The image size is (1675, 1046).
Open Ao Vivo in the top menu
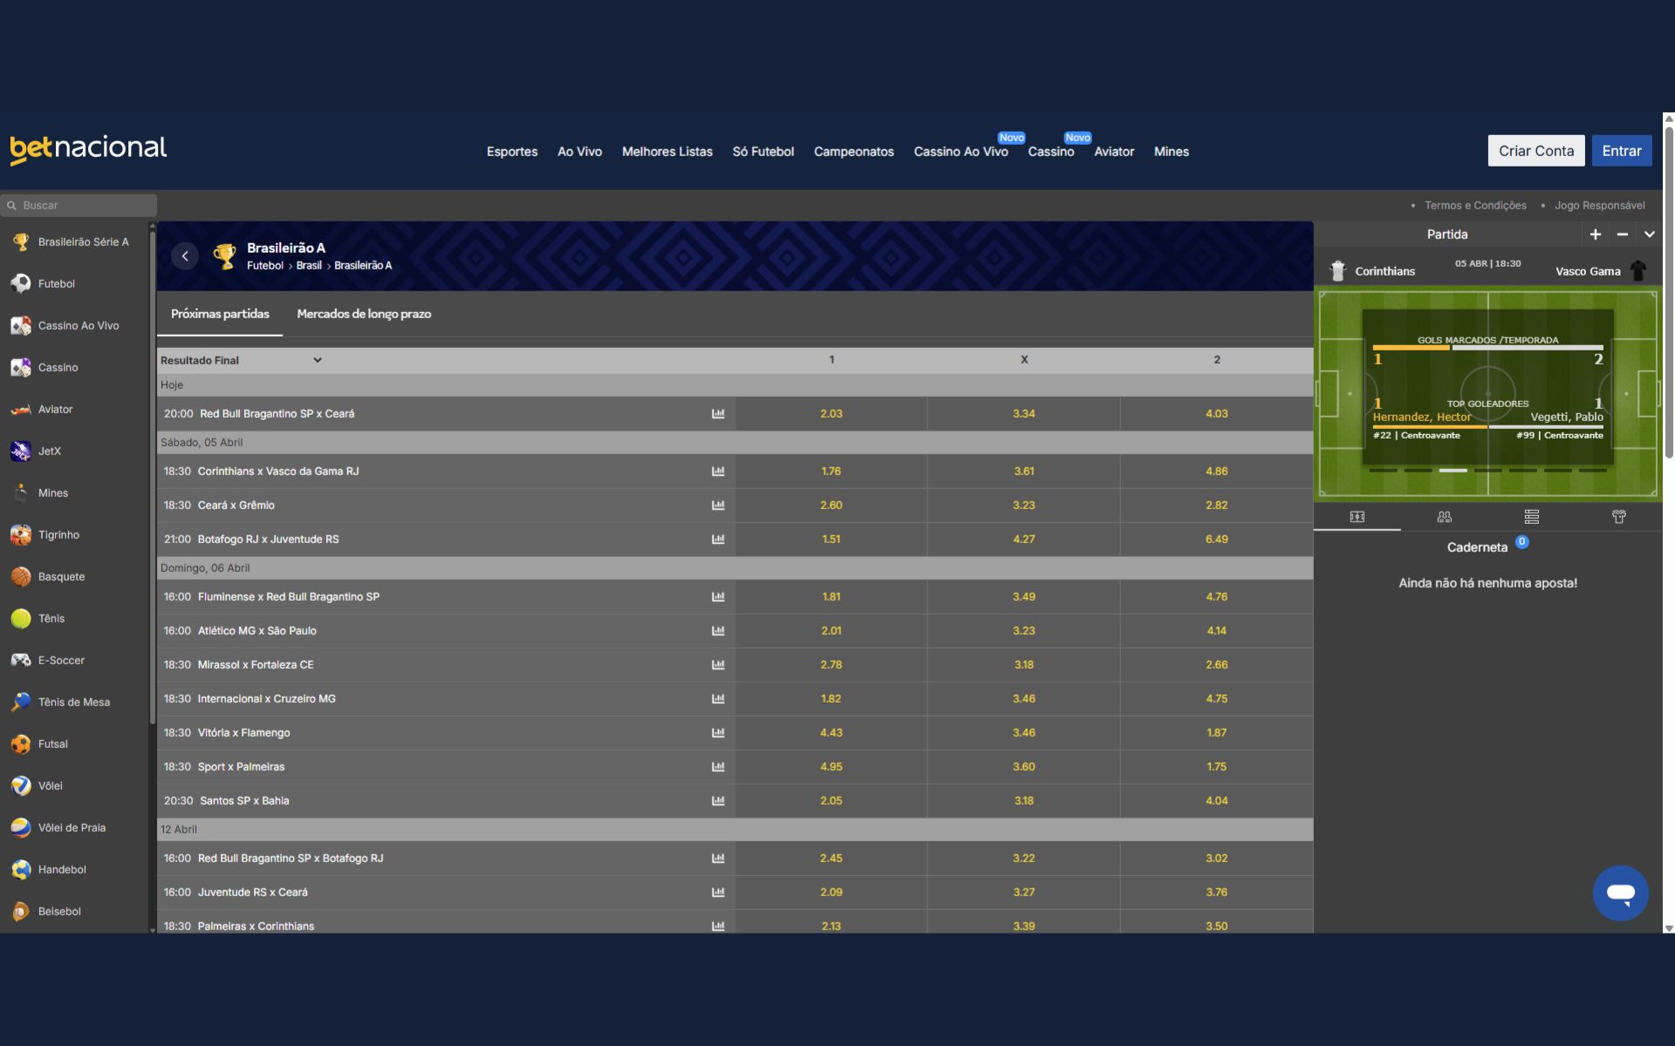tap(579, 152)
